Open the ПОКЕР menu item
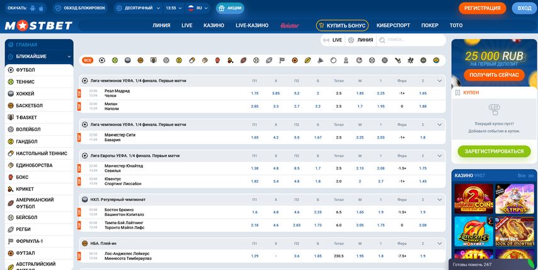The image size is (538, 270). pyautogui.click(x=430, y=25)
